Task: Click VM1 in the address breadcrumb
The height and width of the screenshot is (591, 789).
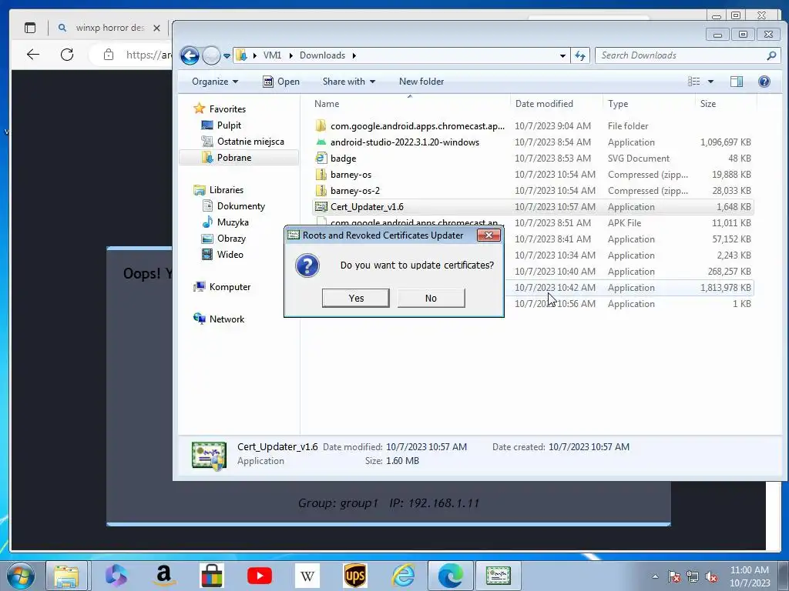Action: [x=272, y=55]
